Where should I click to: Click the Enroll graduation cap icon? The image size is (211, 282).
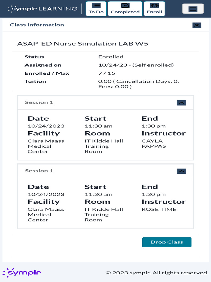click(x=154, y=6)
